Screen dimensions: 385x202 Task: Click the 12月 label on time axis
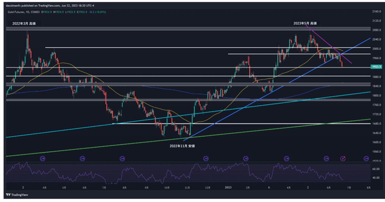(x=207, y=188)
